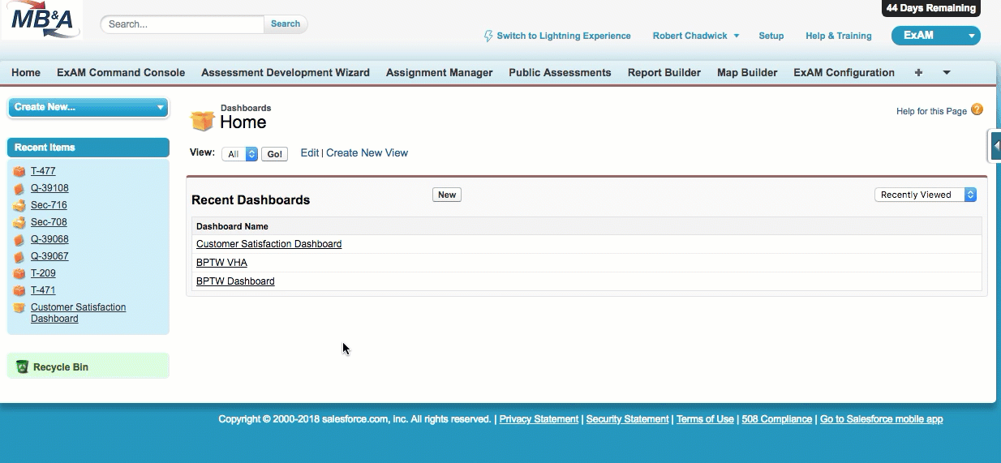Click the icon beside Q-39067

pyautogui.click(x=19, y=256)
